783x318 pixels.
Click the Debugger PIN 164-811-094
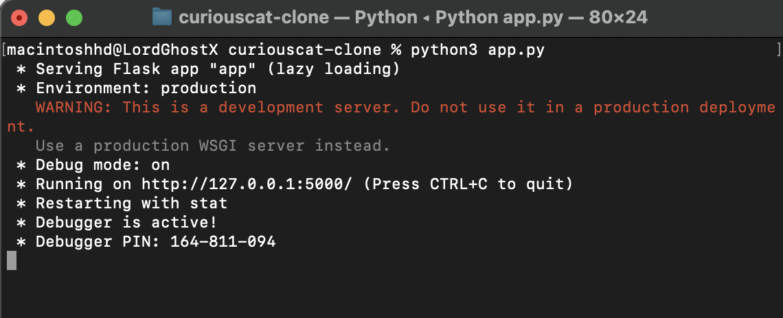223,242
